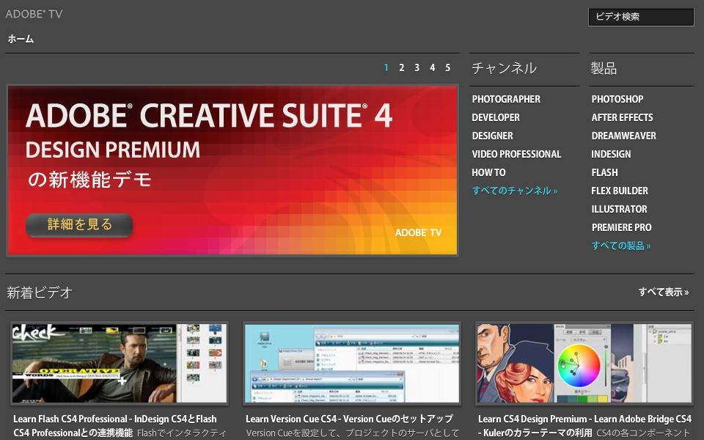Image resolution: width=704 pixels, height=440 pixels.
Task: Browse Photoshop product videos
Action: pyautogui.click(x=617, y=99)
